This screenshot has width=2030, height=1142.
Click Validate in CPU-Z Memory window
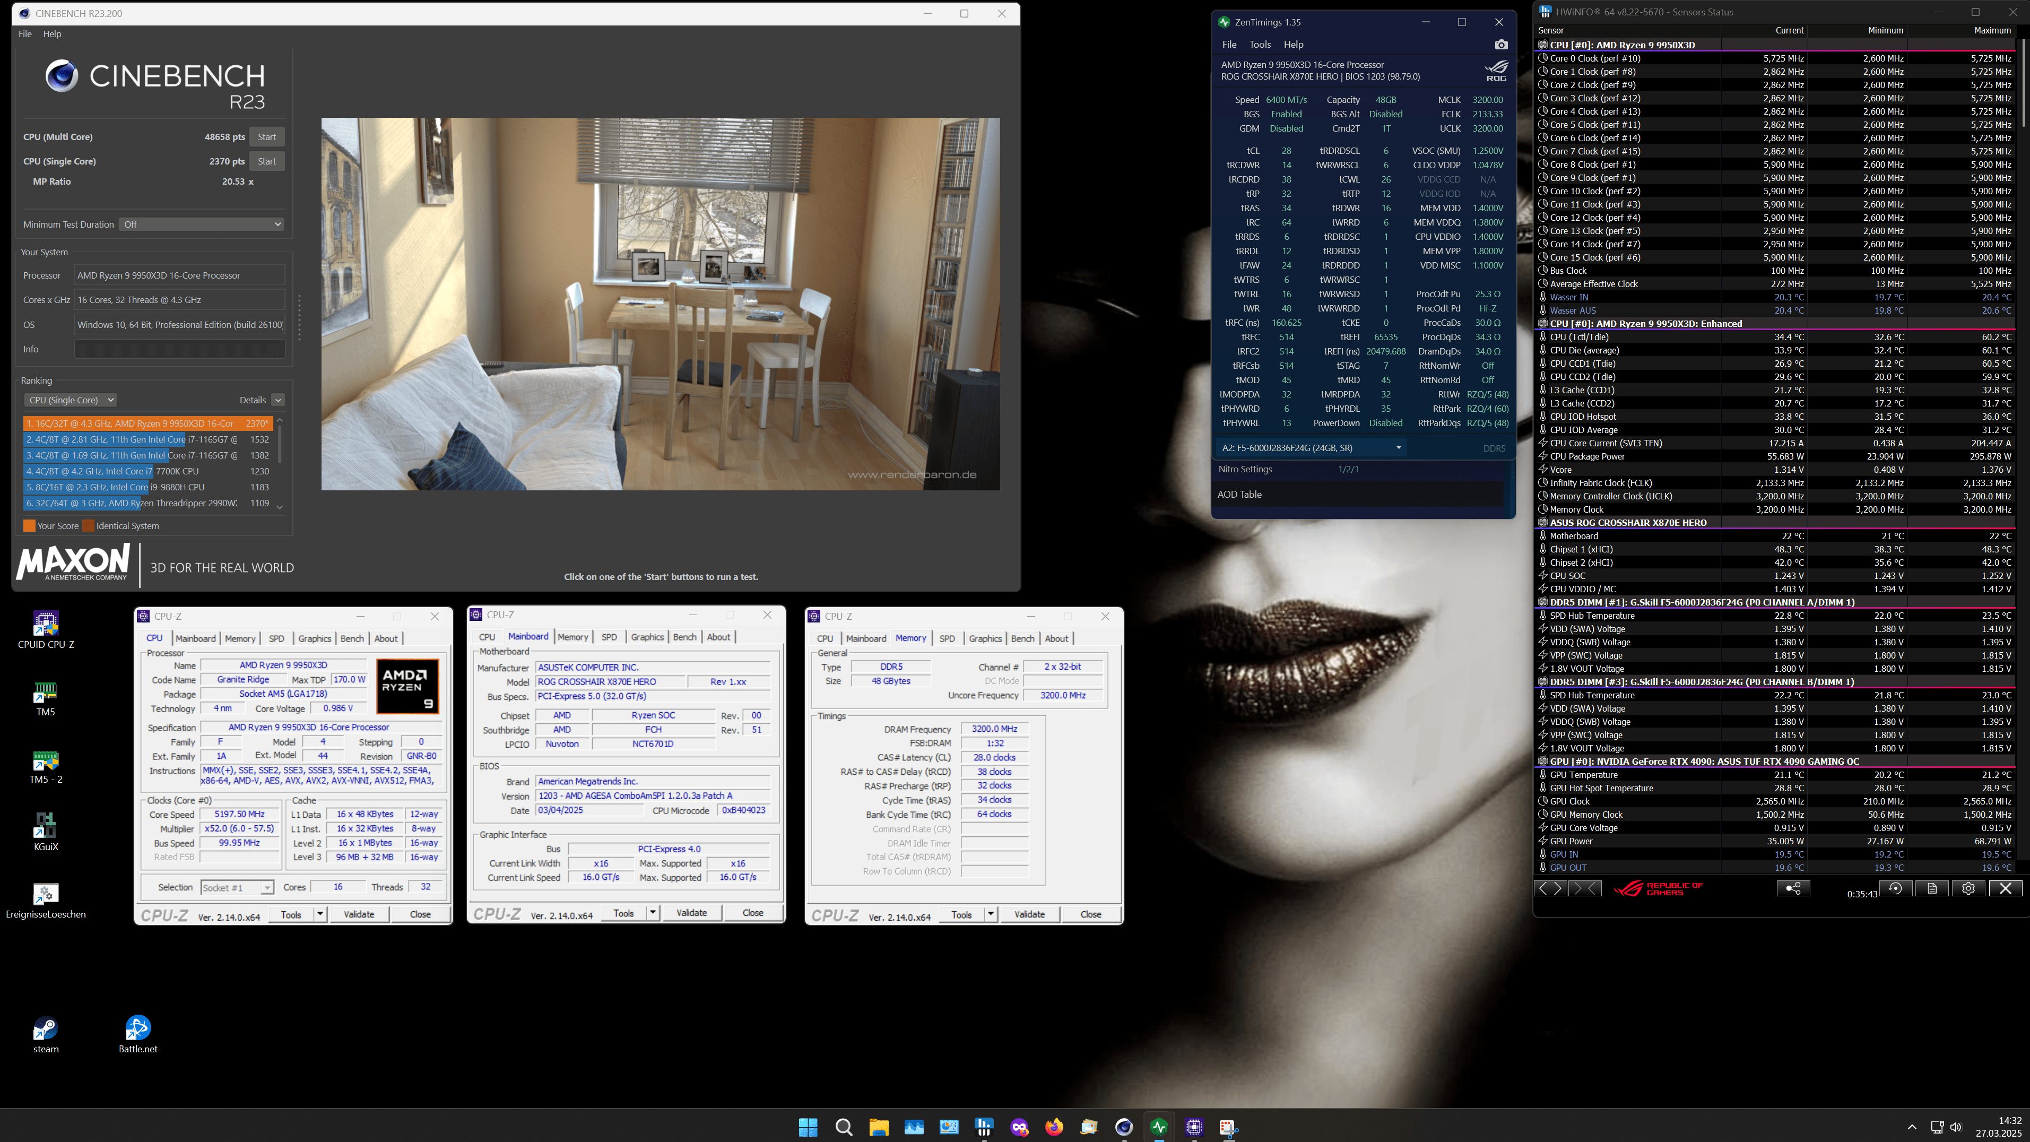1029,914
